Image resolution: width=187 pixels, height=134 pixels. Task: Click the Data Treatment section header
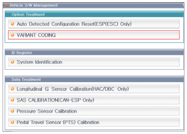tap(26, 79)
